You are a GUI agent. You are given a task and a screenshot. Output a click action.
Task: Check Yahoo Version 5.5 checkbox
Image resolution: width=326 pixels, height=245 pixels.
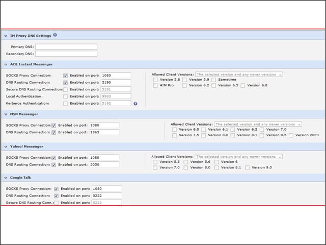coord(155,162)
